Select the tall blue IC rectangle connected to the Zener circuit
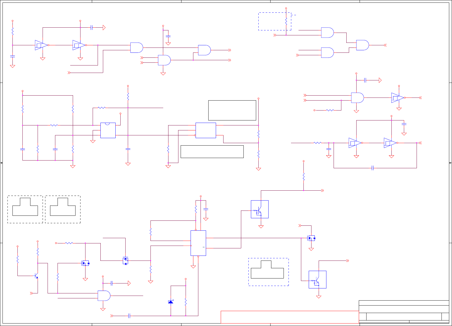This screenshot has height=326, width=452. point(198,243)
